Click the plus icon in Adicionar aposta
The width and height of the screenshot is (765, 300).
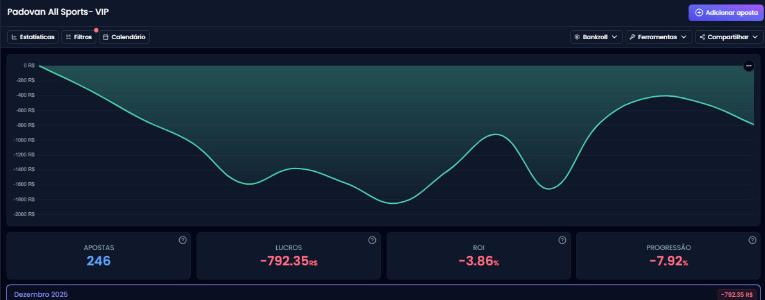click(x=699, y=13)
